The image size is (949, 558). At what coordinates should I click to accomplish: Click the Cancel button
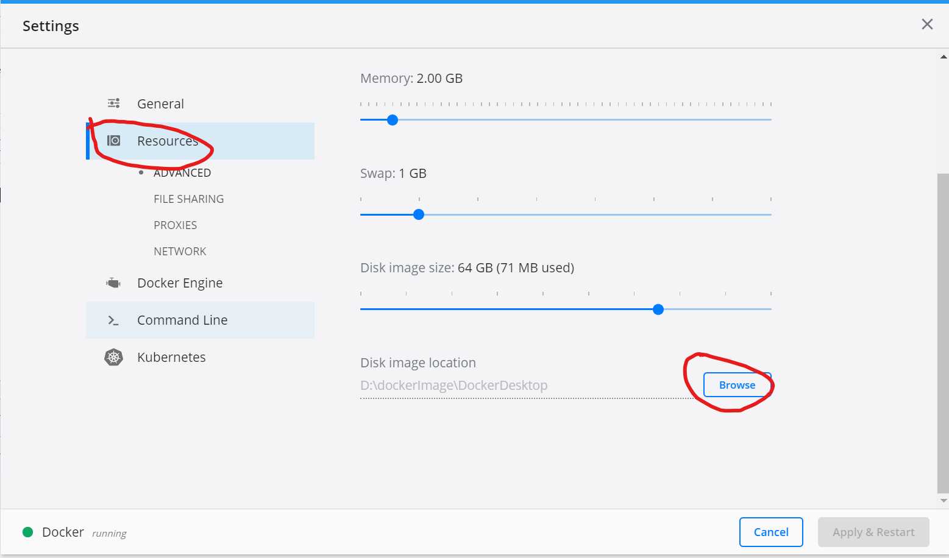[771, 532]
